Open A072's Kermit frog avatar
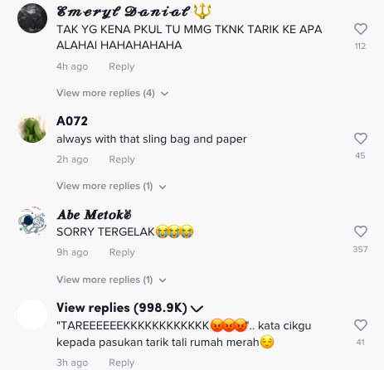Viewport: 384px width, 370px height. click(x=32, y=128)
